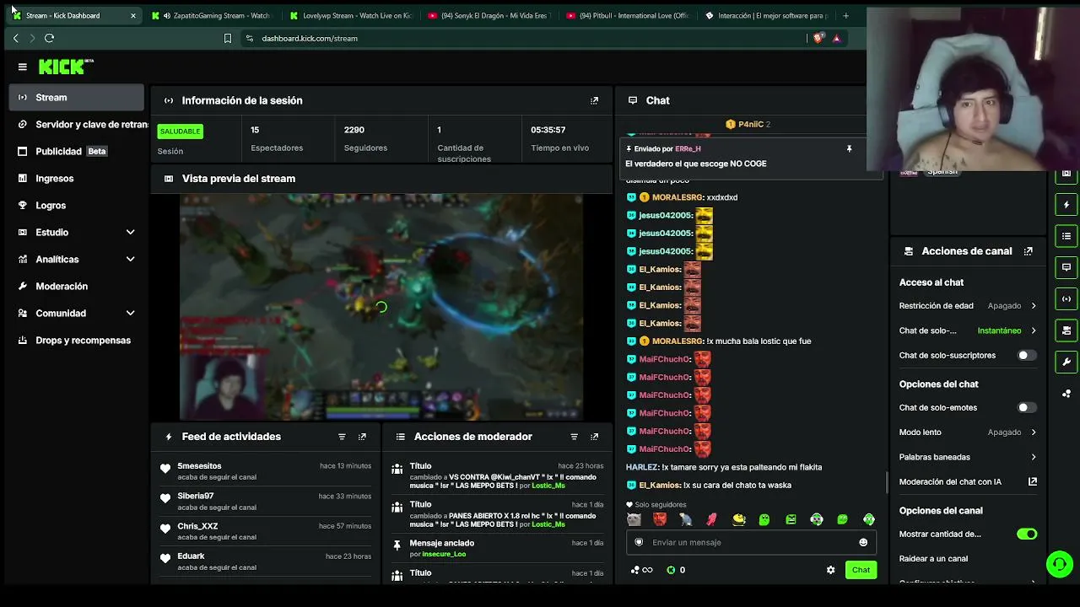Click the Kick logo
Viewport: 1080px width, 607px height.
(x=66, y=67)
